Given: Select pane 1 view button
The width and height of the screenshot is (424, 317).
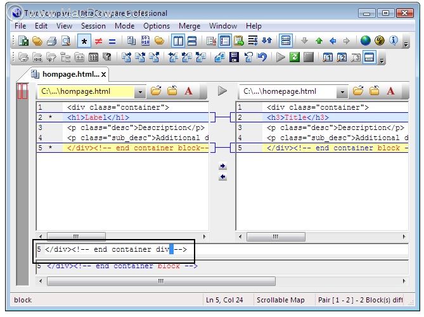Looking at the screenshot, I should point(328,57).
